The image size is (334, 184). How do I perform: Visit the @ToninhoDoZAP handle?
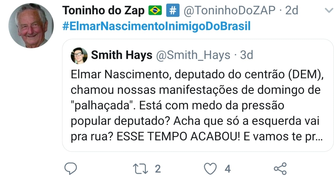(x=230, y=11)
